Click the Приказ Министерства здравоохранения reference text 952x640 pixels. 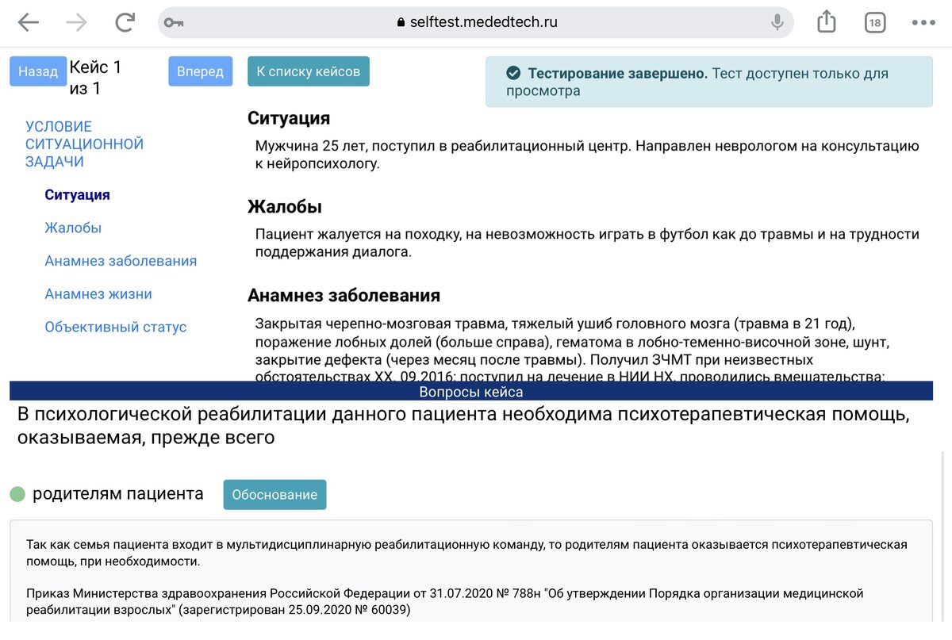(x=444, y=602)
